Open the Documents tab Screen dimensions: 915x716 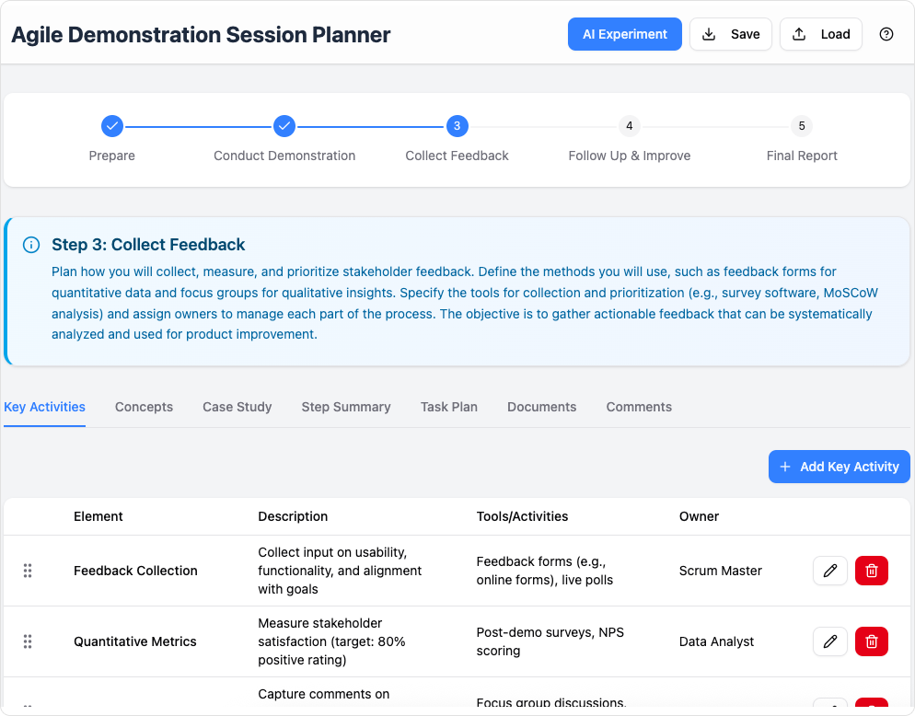coord(541,407)
